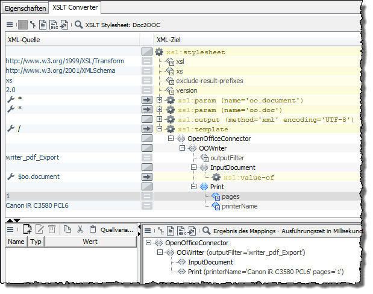Viewport: 373px width, 294px height.
Task: Select the printerName attribute in target tree
Action: pyautogui.click(x=240, y=206)
